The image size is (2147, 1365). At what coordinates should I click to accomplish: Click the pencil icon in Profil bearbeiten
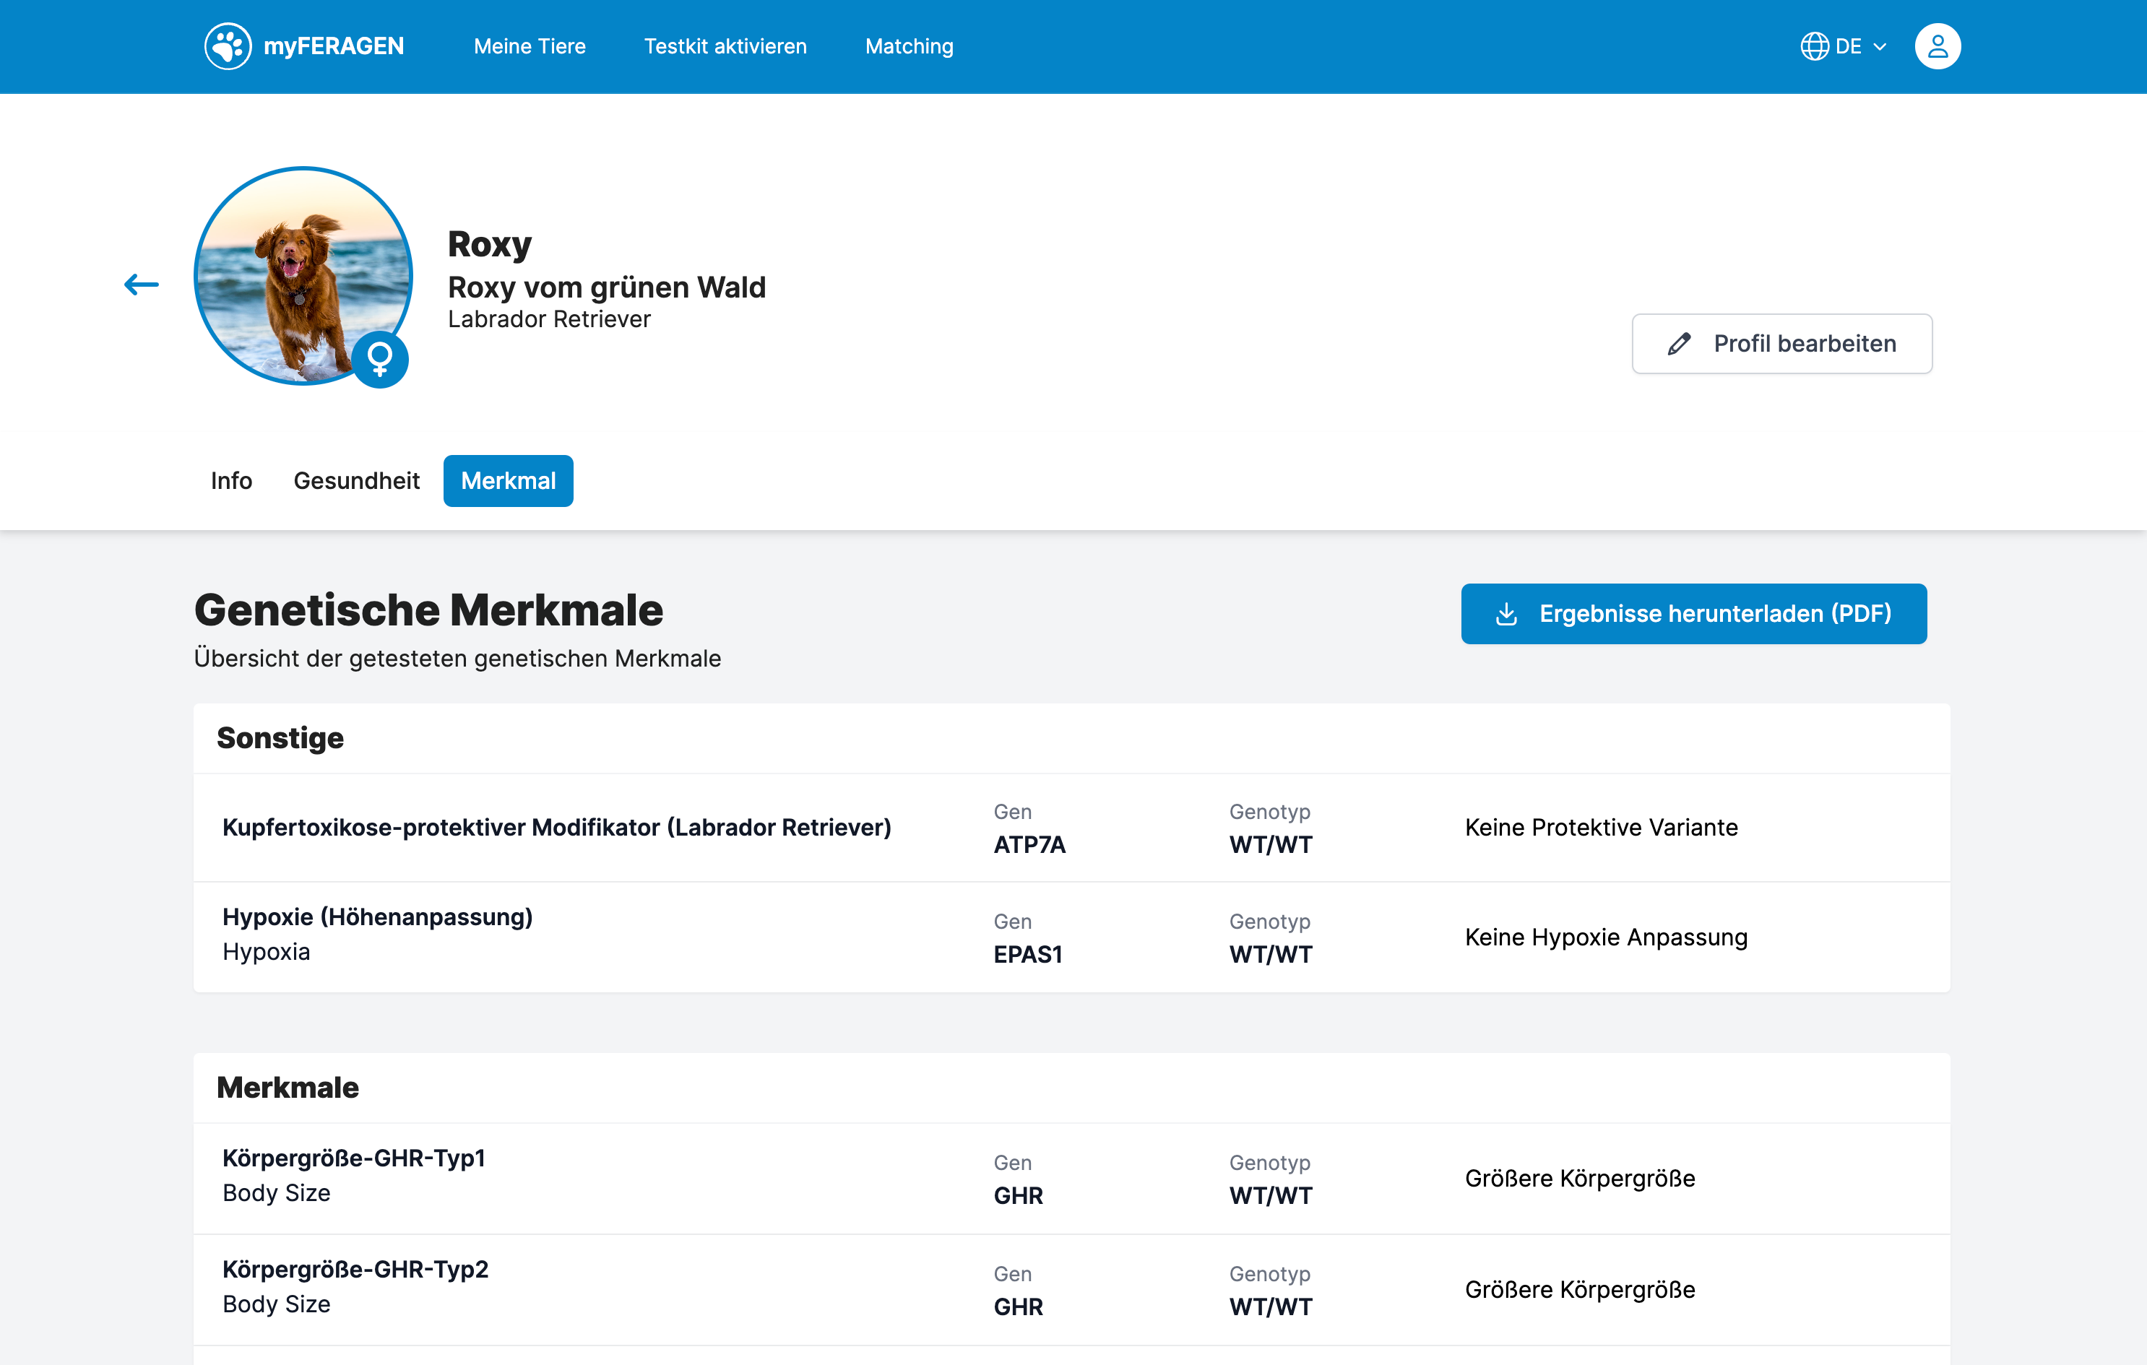[x=1679, y=344]
